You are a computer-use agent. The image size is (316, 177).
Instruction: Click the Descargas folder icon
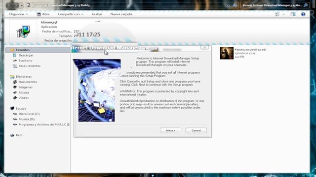click(x=14, y=55)
